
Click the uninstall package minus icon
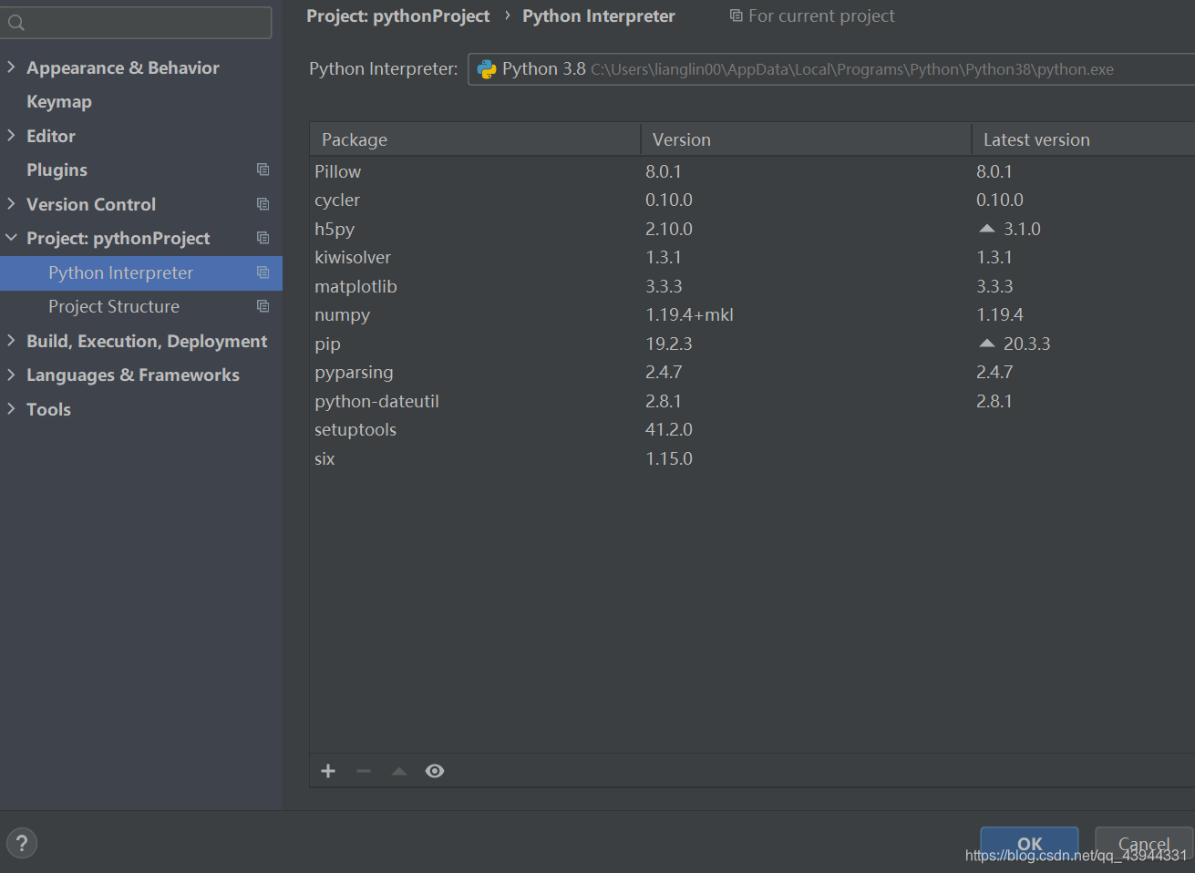pos(364,771)
